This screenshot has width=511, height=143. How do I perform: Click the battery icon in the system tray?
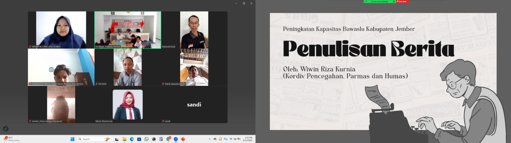[x=239, y=139]
